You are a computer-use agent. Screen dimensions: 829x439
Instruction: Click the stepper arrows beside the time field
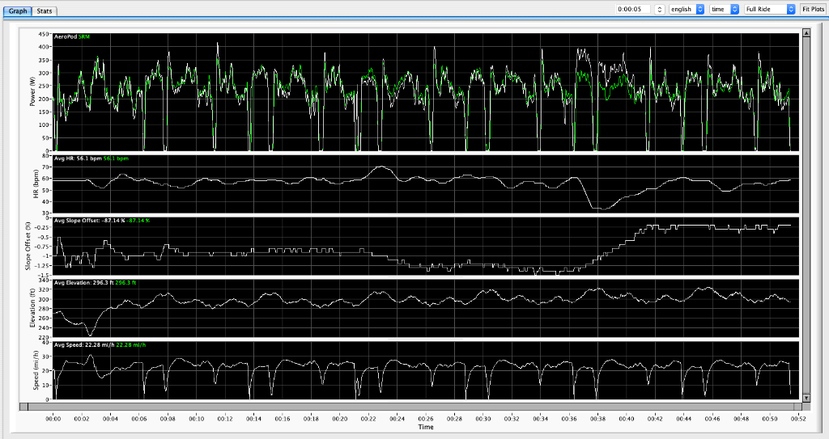(659, 9)
